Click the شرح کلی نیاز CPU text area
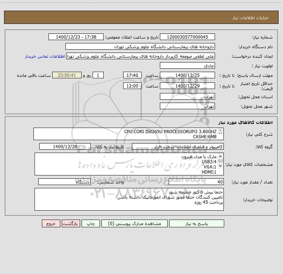Viewport: 283px width, 274px height. (x=129, y=134)
